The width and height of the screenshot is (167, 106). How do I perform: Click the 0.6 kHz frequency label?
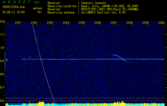tap(2, 101)
